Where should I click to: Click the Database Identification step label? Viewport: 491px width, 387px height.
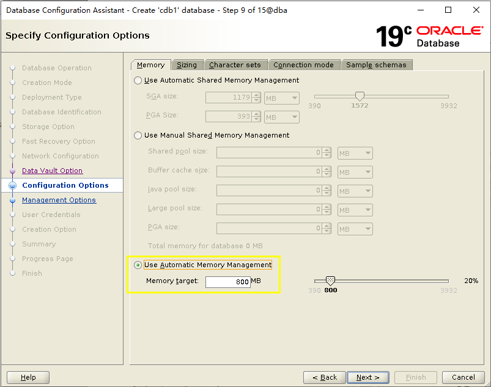click(62, 112)
